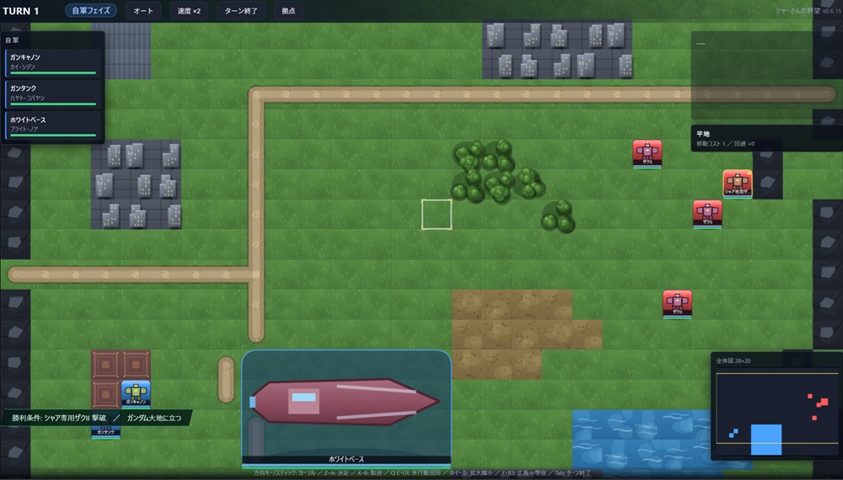This screenshot has height=480, width=843.
Task: Click the ホワイトベース name label under the ship
Action: pyautogui.click(x=346, y=459)
